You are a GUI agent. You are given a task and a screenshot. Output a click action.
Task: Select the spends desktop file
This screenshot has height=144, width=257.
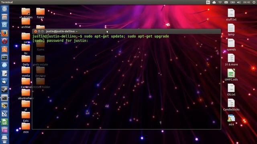click(x=231, y=45)
